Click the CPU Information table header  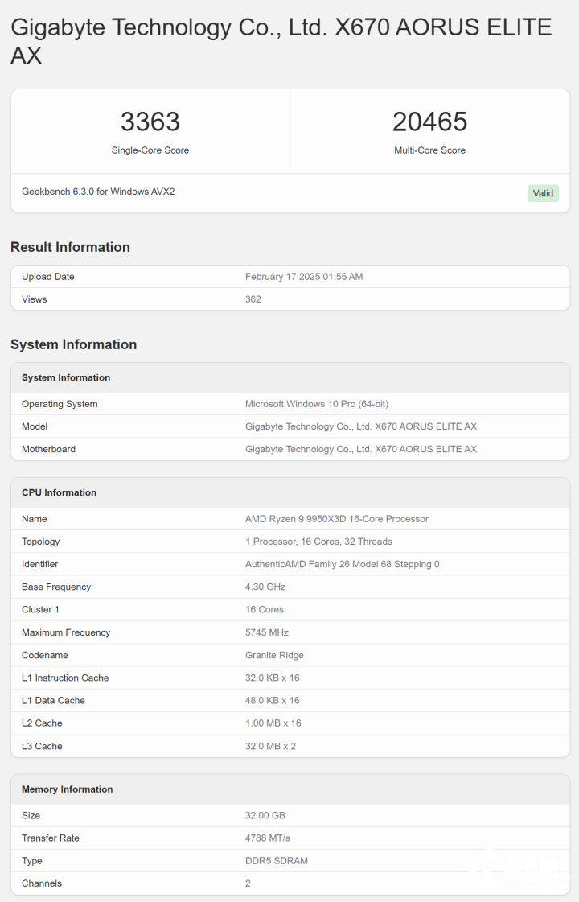(59, 492)
